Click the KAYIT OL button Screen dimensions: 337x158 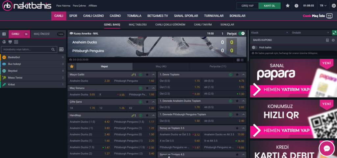click(x=270, y=6)
